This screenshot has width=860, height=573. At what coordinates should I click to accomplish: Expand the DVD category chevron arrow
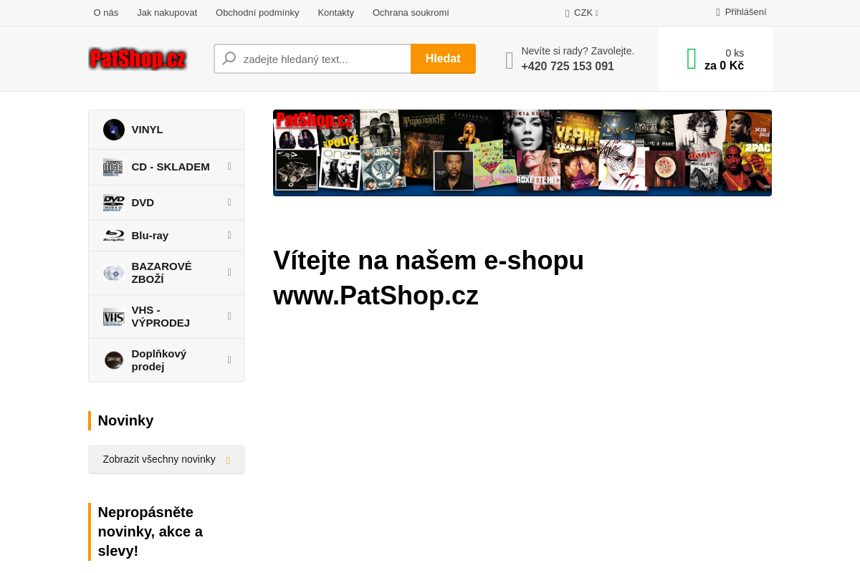tap(229, 203)
